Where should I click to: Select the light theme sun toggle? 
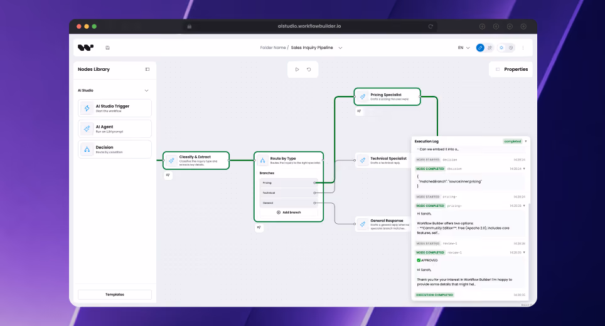[x=501, y=48]
